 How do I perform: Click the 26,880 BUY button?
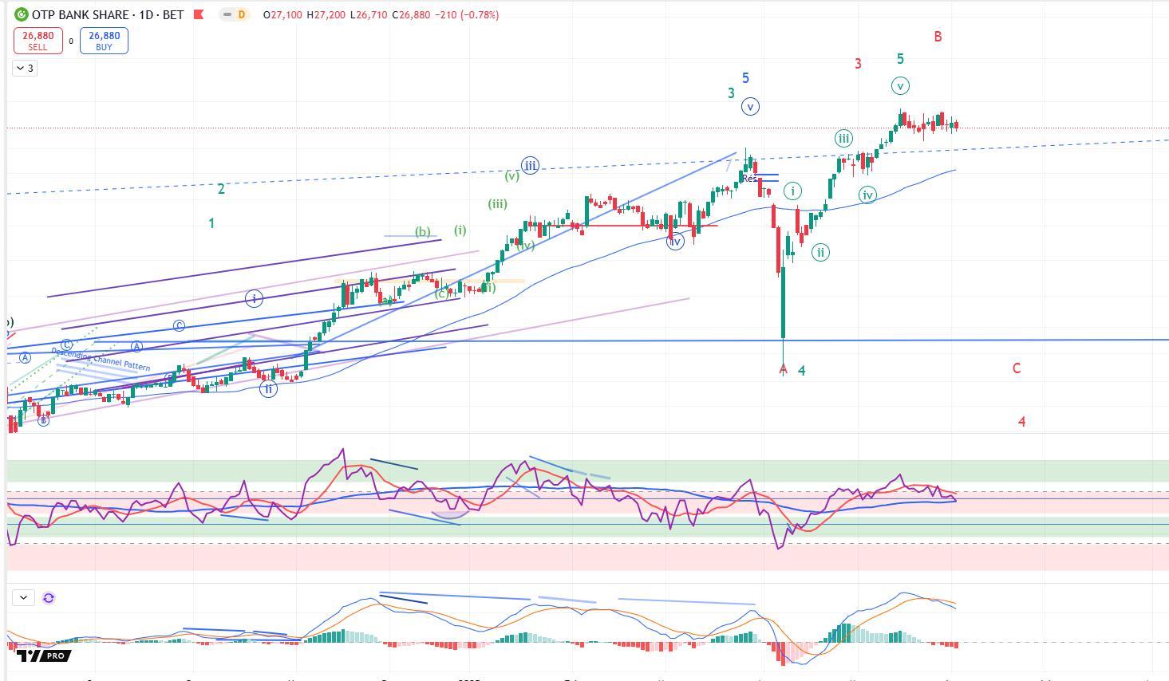coord(104,41)
